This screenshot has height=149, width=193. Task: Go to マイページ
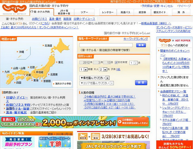pos(184,6)
